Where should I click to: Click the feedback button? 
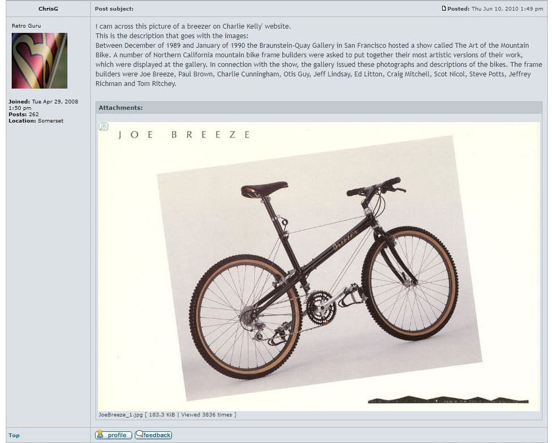coord(153,435)
